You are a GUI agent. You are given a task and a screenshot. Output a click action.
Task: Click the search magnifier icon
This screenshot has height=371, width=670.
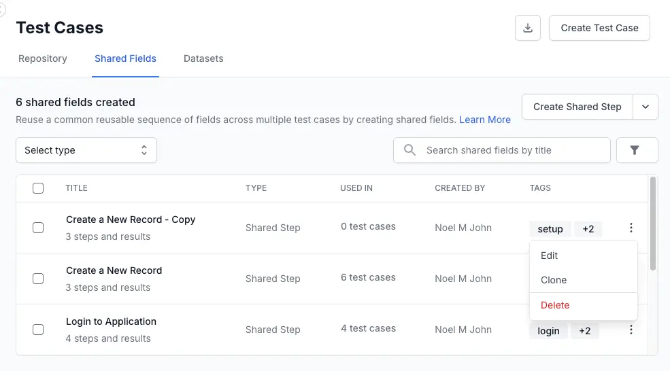coord(409,150)
